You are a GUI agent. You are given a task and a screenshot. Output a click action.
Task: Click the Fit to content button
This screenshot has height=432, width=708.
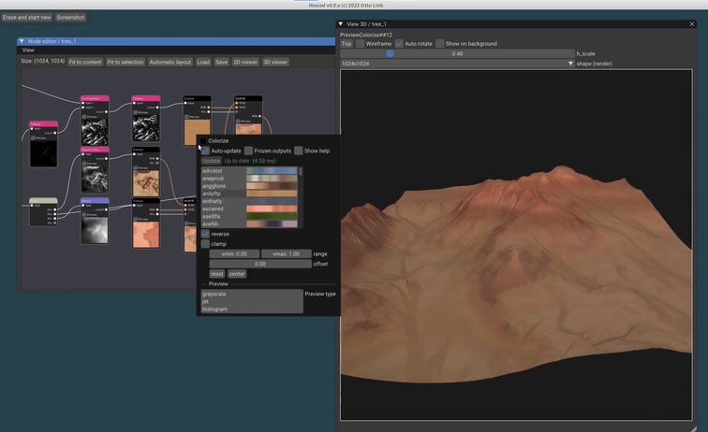[85, 62]
